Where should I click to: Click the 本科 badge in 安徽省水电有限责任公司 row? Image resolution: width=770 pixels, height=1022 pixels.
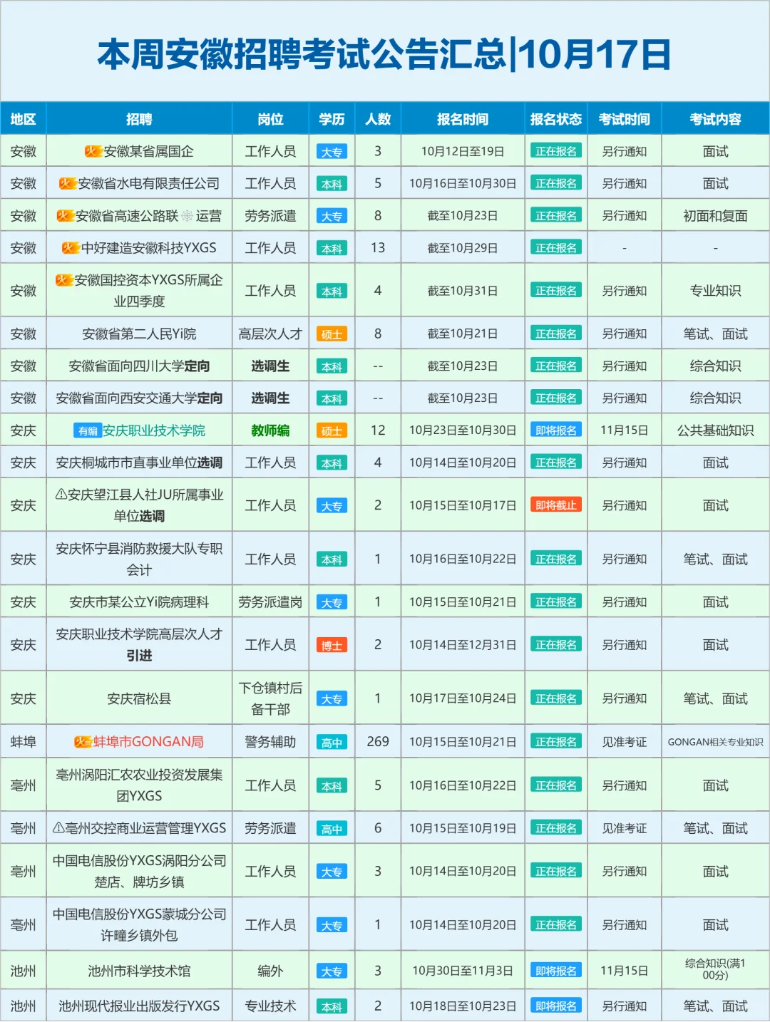pos(332,184)
